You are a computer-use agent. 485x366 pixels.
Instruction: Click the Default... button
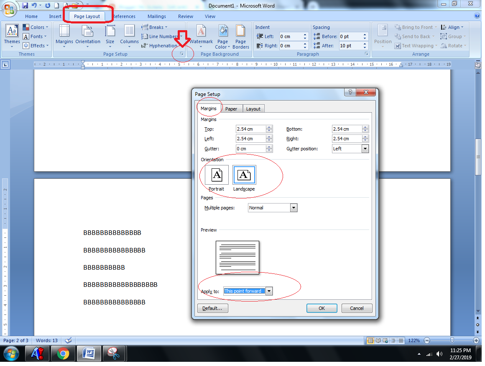coord(212,308)
